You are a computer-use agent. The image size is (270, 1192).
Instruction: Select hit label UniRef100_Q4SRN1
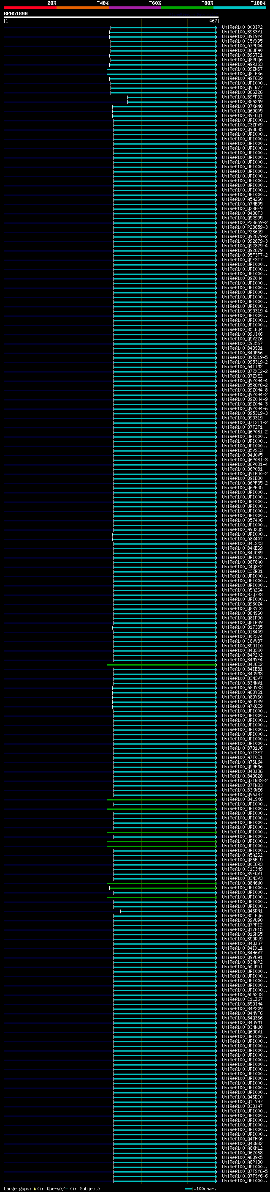point(242,911)
